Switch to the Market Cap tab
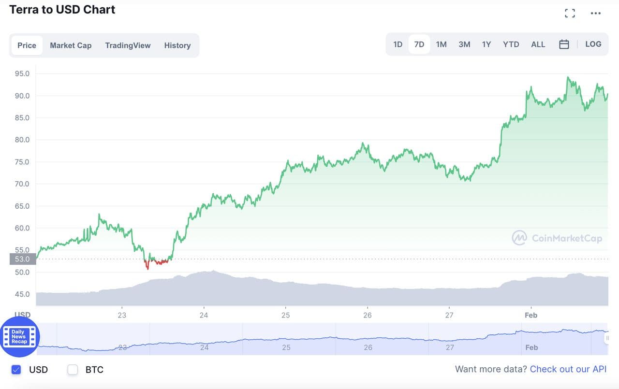Viewport: 619px width, 389px height. (x=71, y=45)
